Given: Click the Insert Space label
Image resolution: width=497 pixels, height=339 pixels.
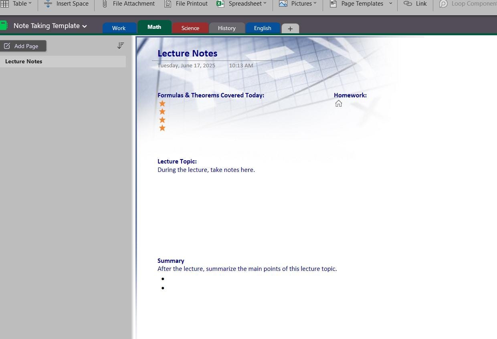Looking at the screenshot, I should [x=73, y=4].
